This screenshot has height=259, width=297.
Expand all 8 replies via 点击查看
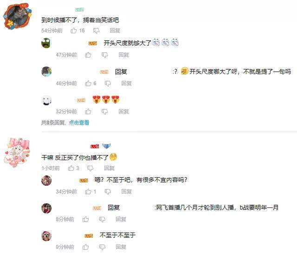pyautogui.click(x=79, y=123)
